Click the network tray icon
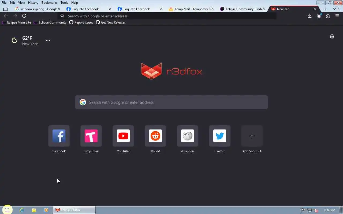 (310, 210)
